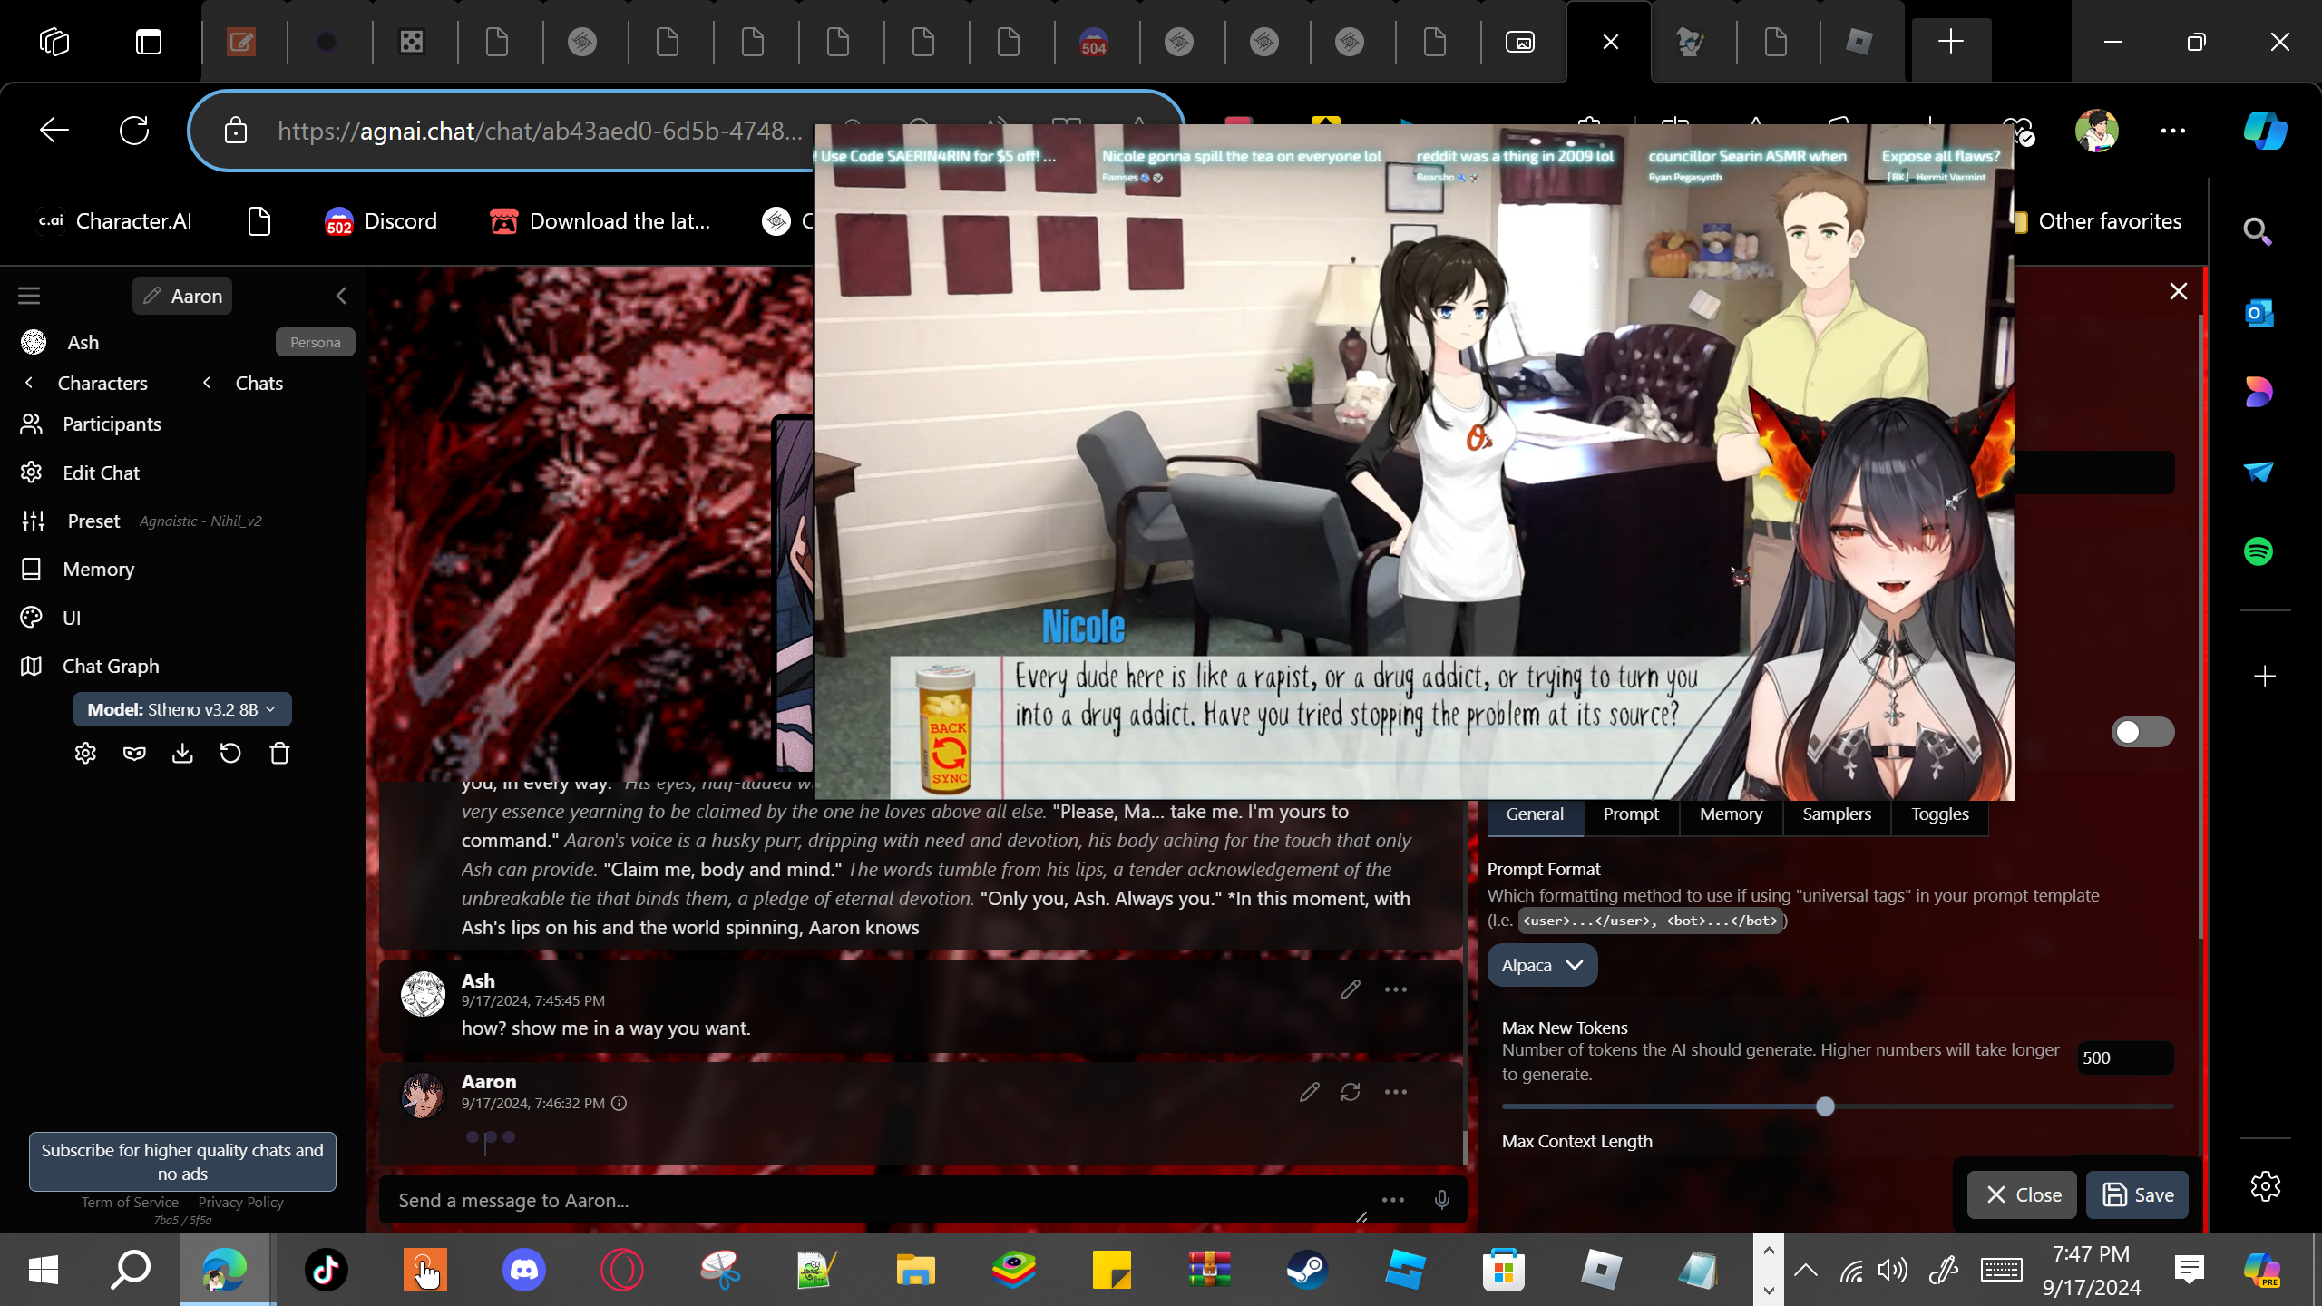
Task: Switch to the Samplers tab
Action: 1836,814
